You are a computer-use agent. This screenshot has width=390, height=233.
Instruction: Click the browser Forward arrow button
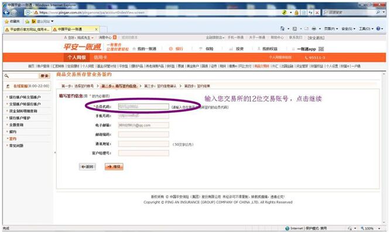(x=15, y=12)
